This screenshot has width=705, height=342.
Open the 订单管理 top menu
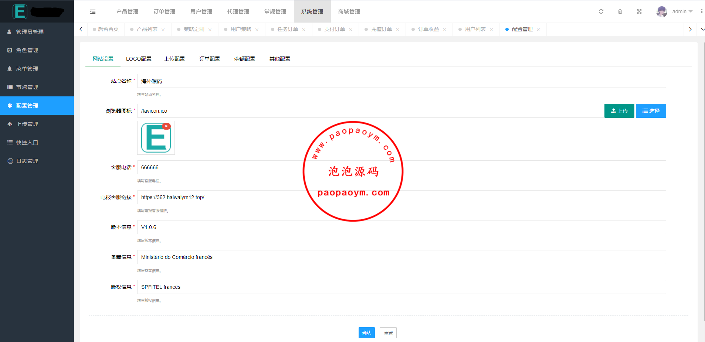(164, 11)
